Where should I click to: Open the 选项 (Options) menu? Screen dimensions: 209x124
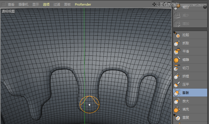pos(46,4)
